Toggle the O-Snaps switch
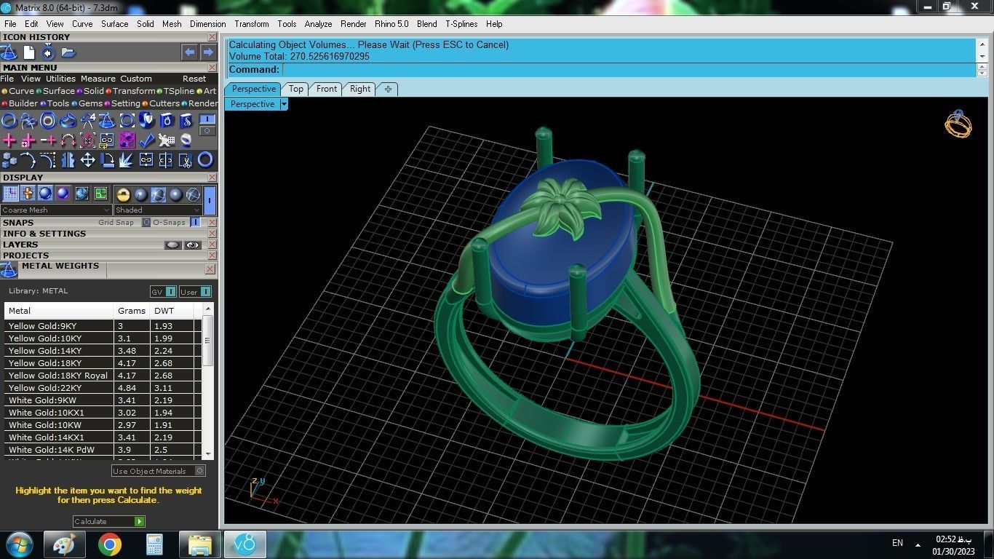 click(x=195, y=223)
